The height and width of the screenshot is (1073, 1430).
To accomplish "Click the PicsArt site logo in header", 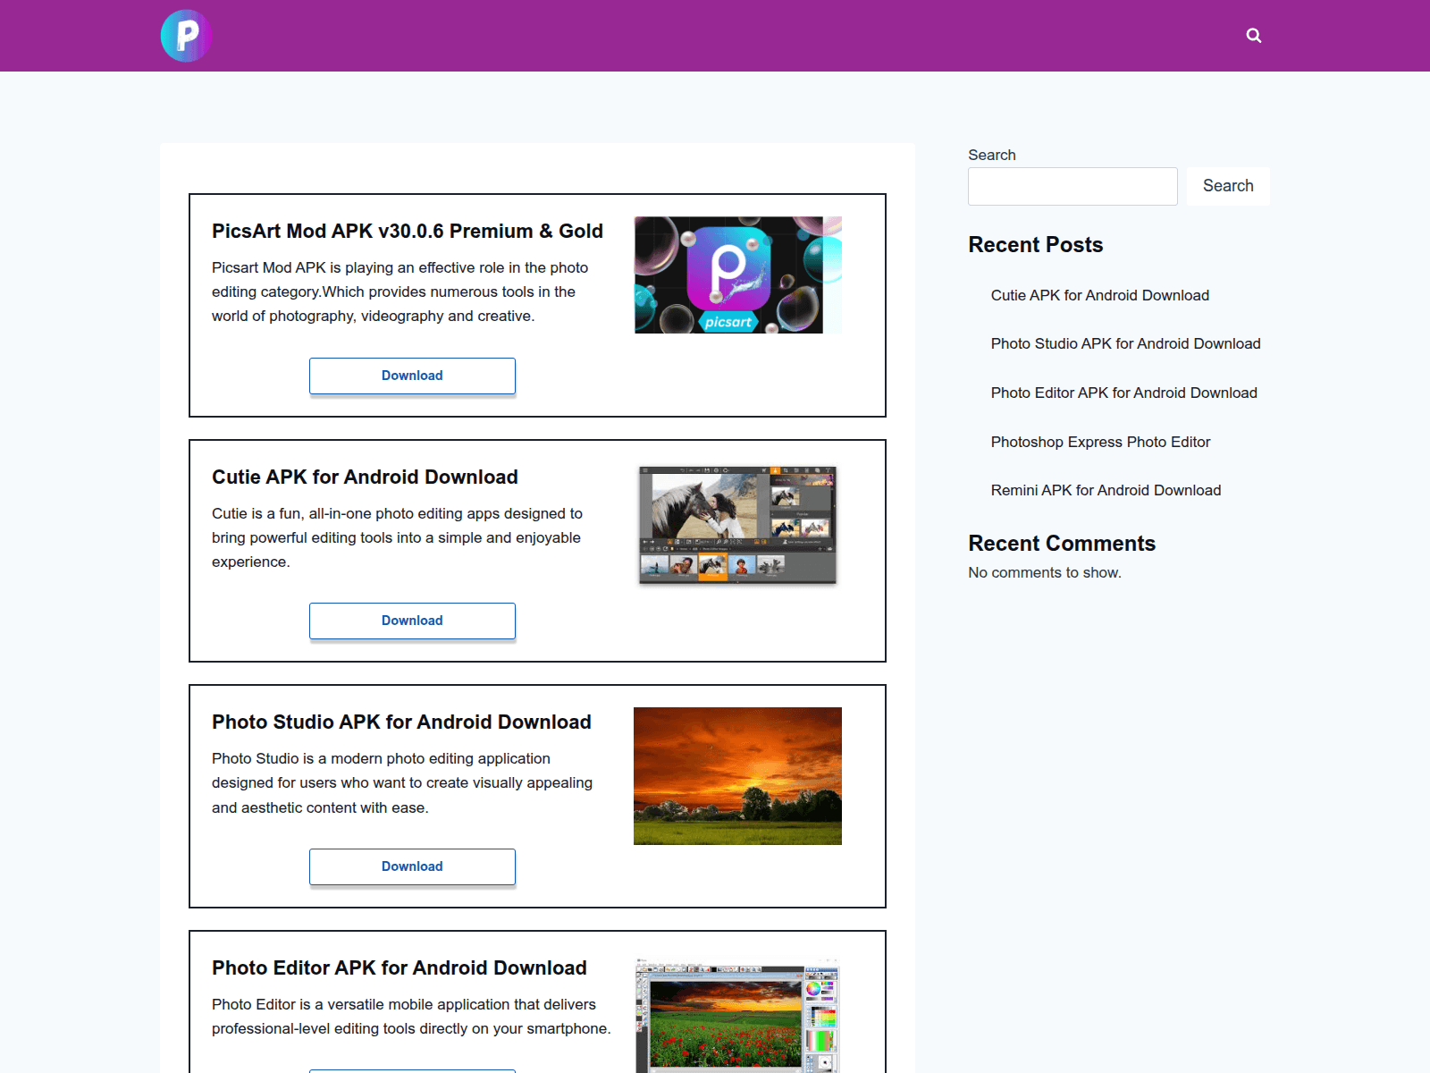I will 186,36.
